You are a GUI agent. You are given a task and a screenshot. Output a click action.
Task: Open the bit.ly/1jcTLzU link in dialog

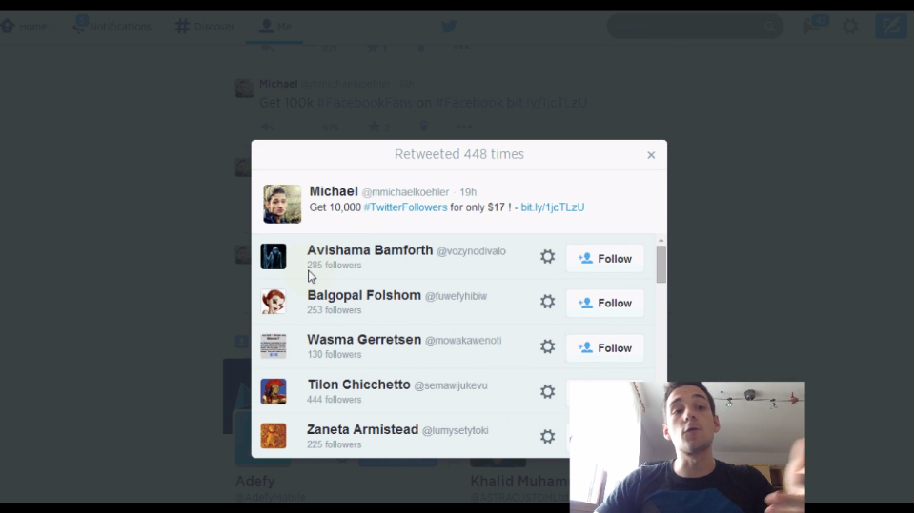(553, 207)
